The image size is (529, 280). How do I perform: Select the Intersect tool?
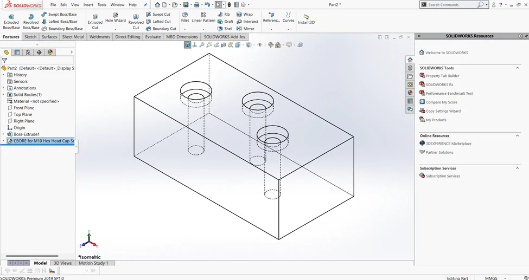point(247,22)
